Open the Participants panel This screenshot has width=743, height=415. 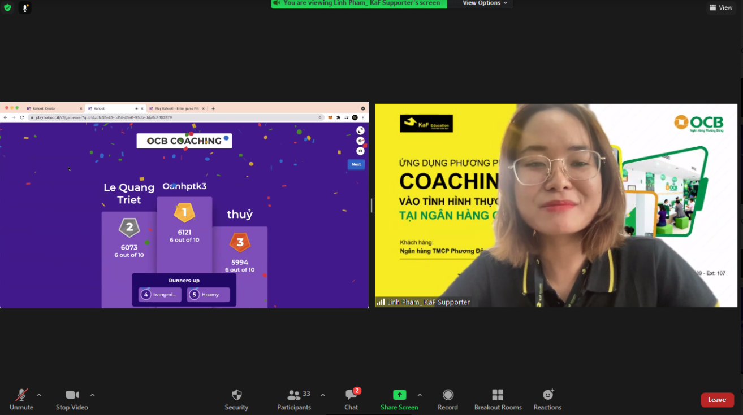point(294,399)
